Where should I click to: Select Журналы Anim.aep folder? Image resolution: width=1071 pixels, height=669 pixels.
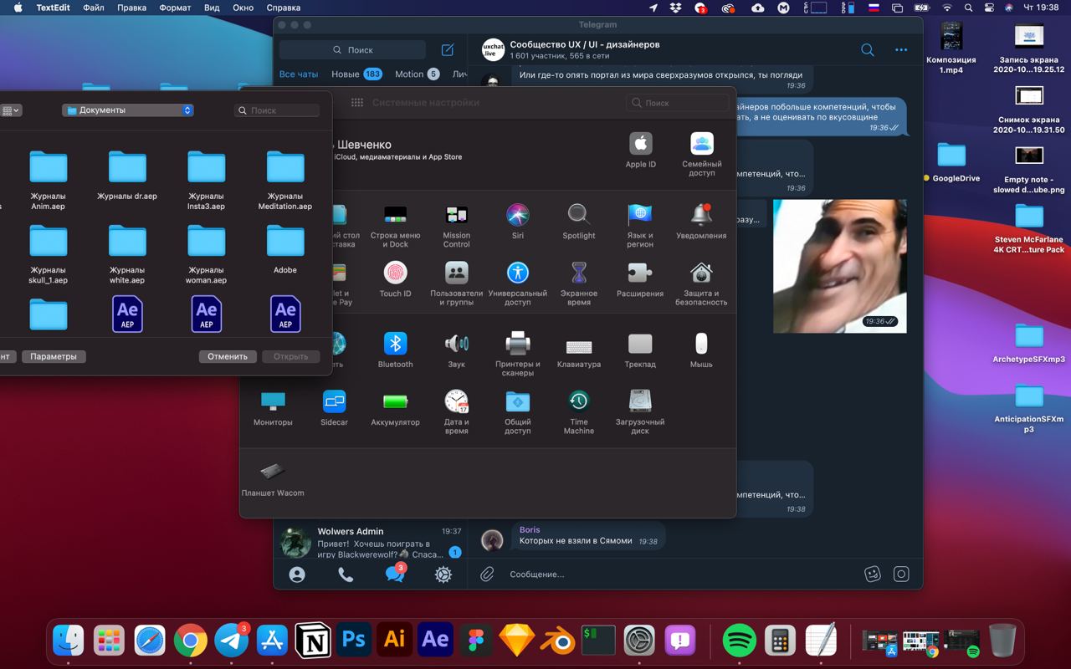48,180
